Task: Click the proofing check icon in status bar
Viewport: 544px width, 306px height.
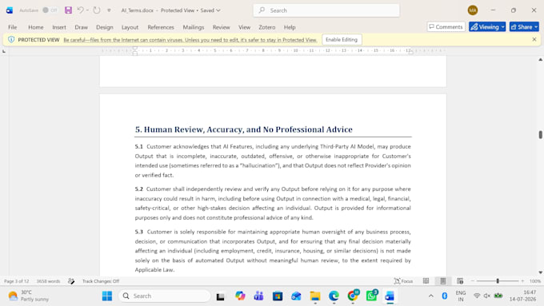Action: pos(71,281)
